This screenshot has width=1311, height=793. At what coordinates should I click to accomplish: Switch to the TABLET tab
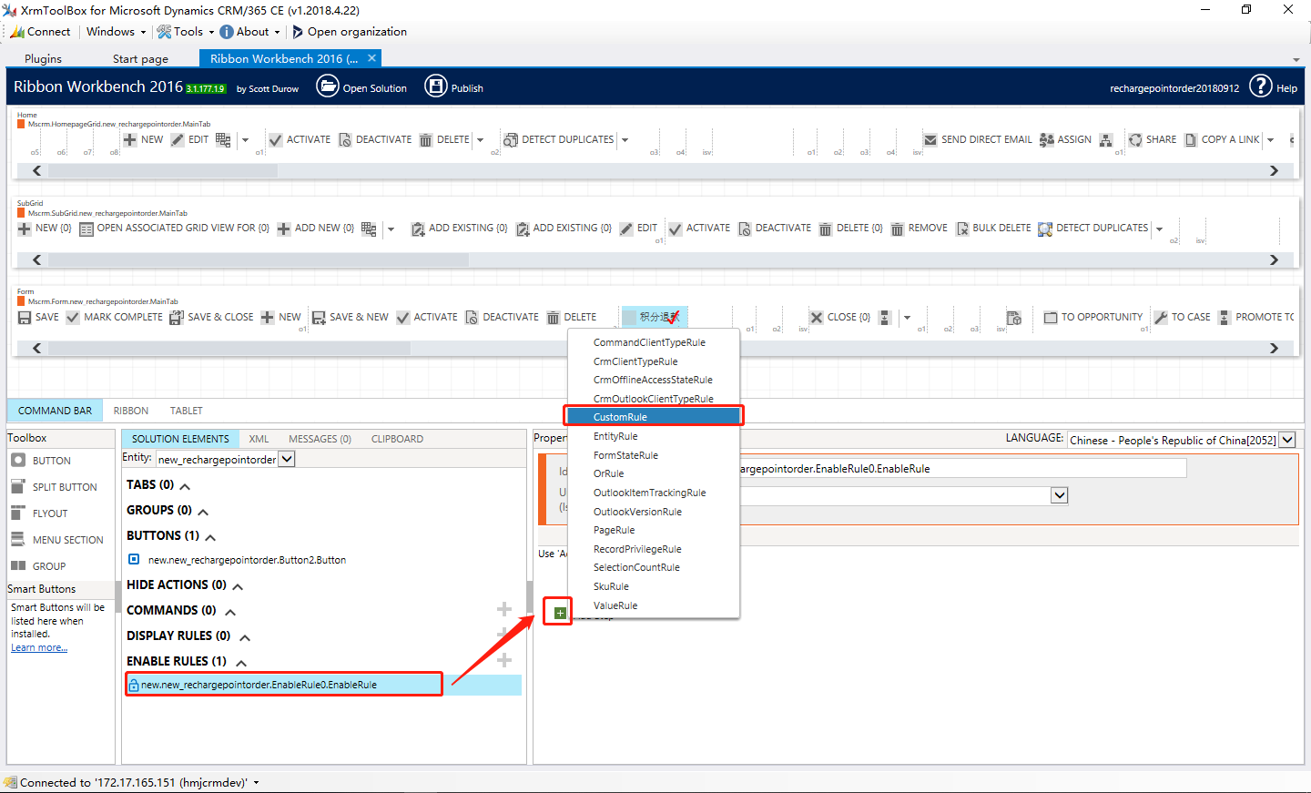(187, 411)
